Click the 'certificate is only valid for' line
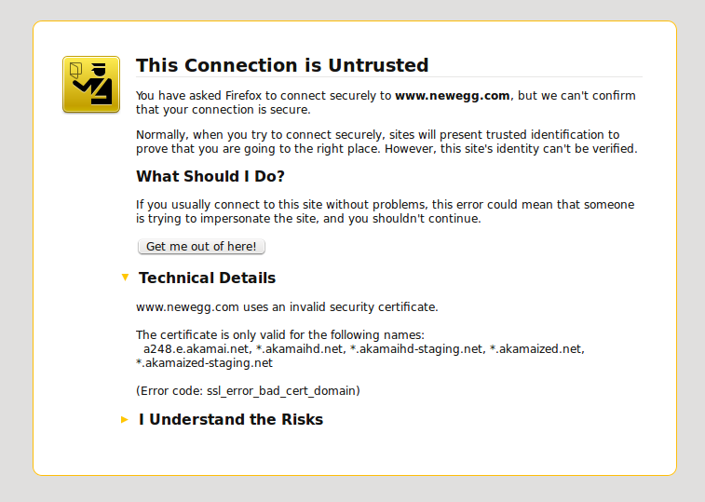705x502 pixels. point(280,335)
